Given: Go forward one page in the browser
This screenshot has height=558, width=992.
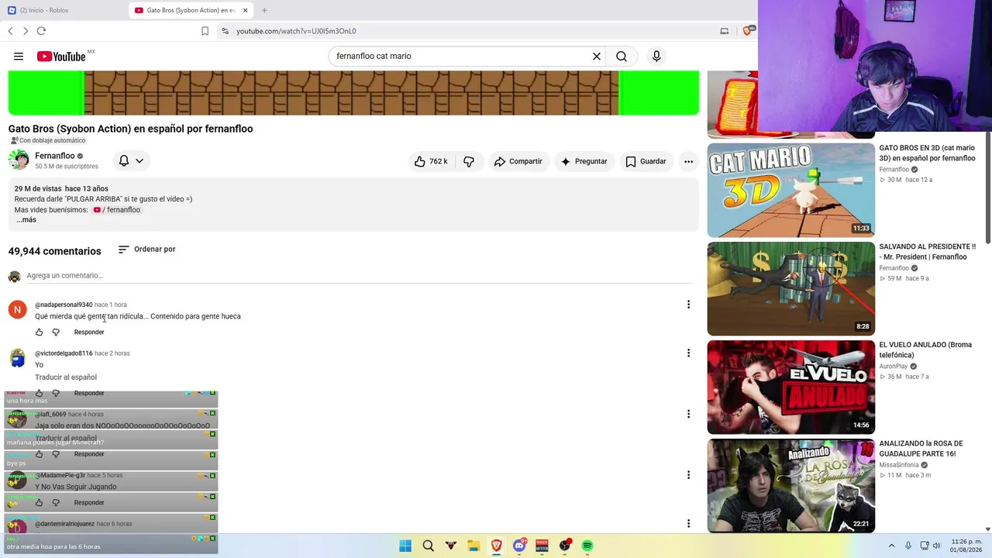Looking at the screenshot, I should [26, 31].
